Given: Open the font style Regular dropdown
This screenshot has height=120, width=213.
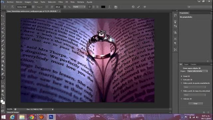Looking at the screenshot, I should pyautogui.click(x=47, y=7).
